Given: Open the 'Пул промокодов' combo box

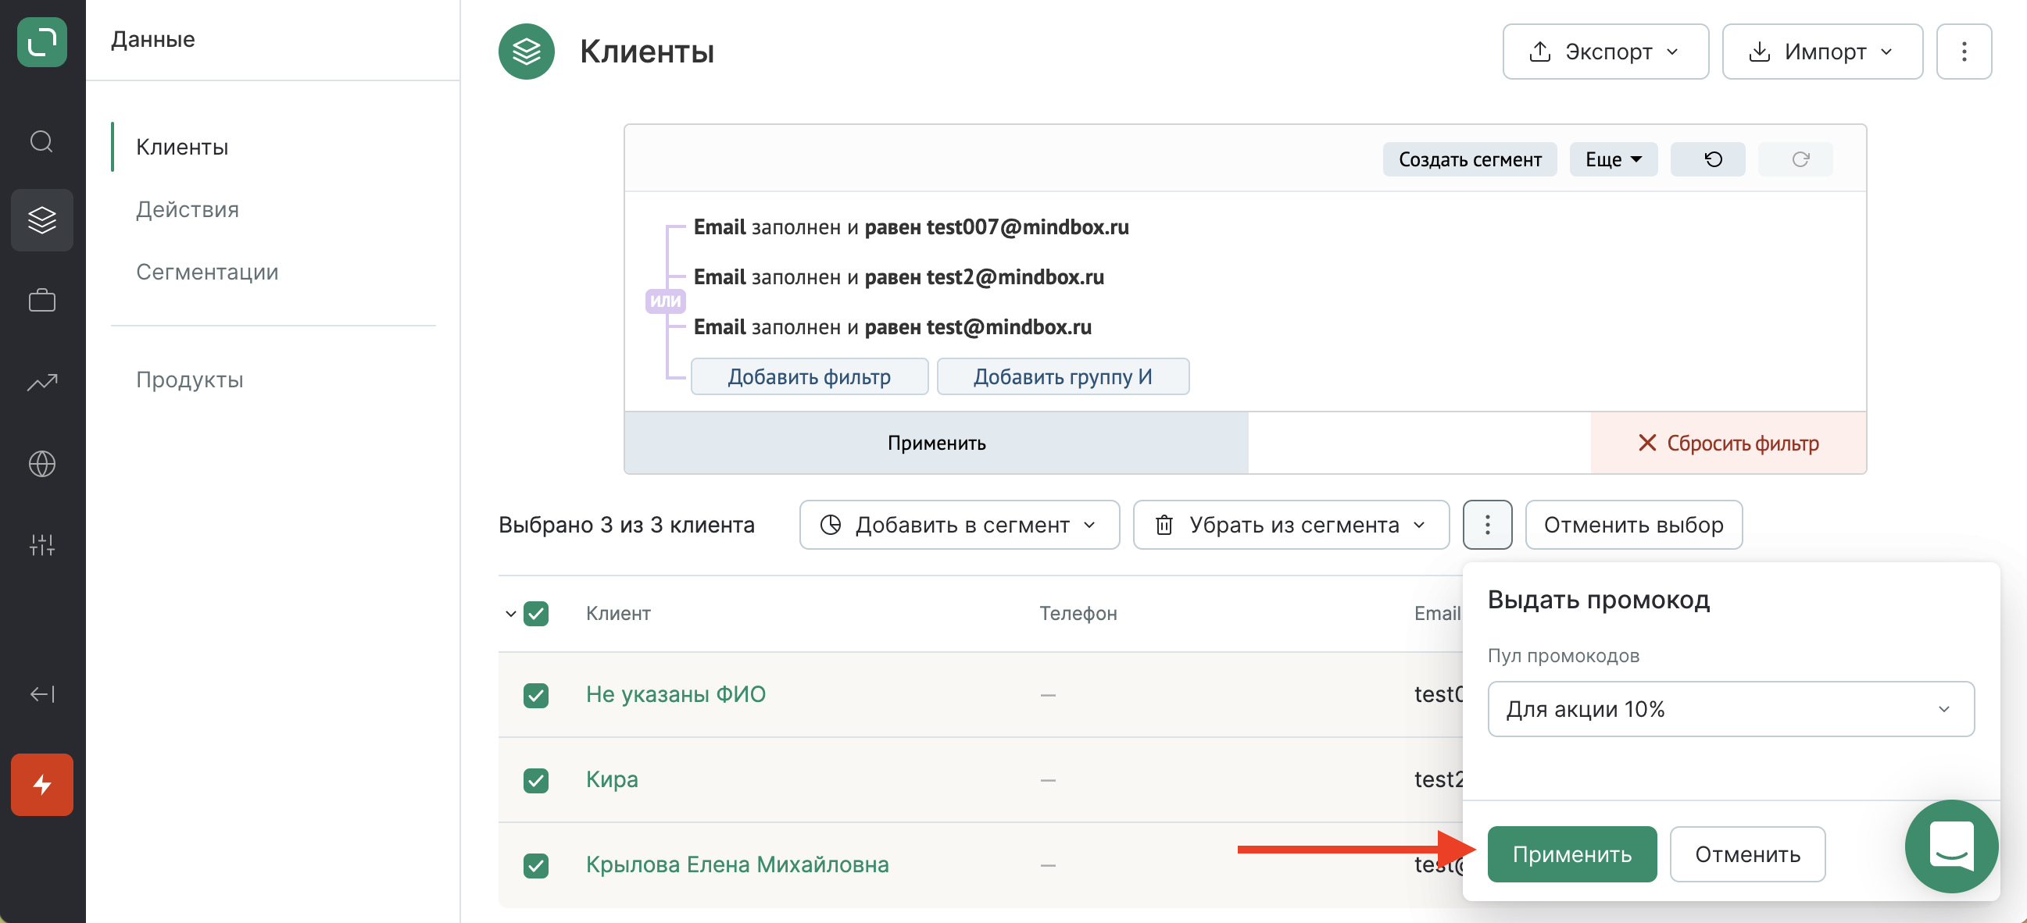Looking at the screenshot, I should [1730, 709].
